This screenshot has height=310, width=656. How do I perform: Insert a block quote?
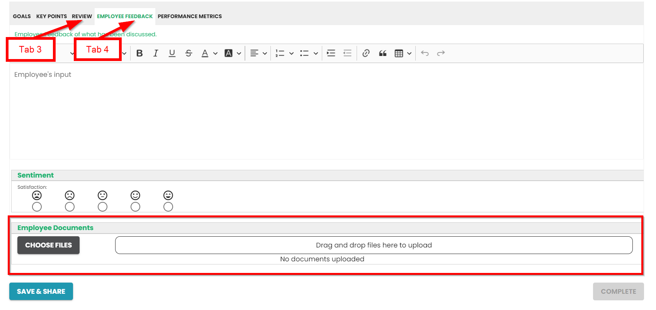click(x=382, y=53)
